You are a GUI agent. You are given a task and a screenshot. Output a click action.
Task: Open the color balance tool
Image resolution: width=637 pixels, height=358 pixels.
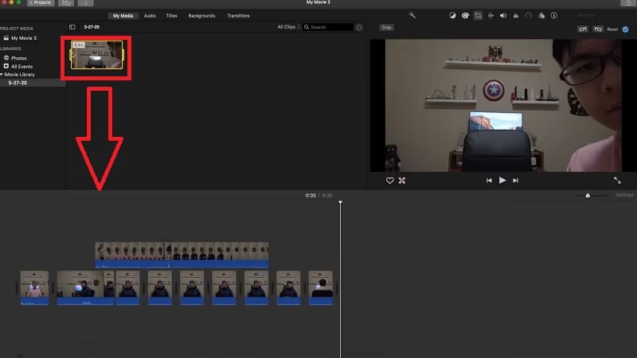pos(451,15)
